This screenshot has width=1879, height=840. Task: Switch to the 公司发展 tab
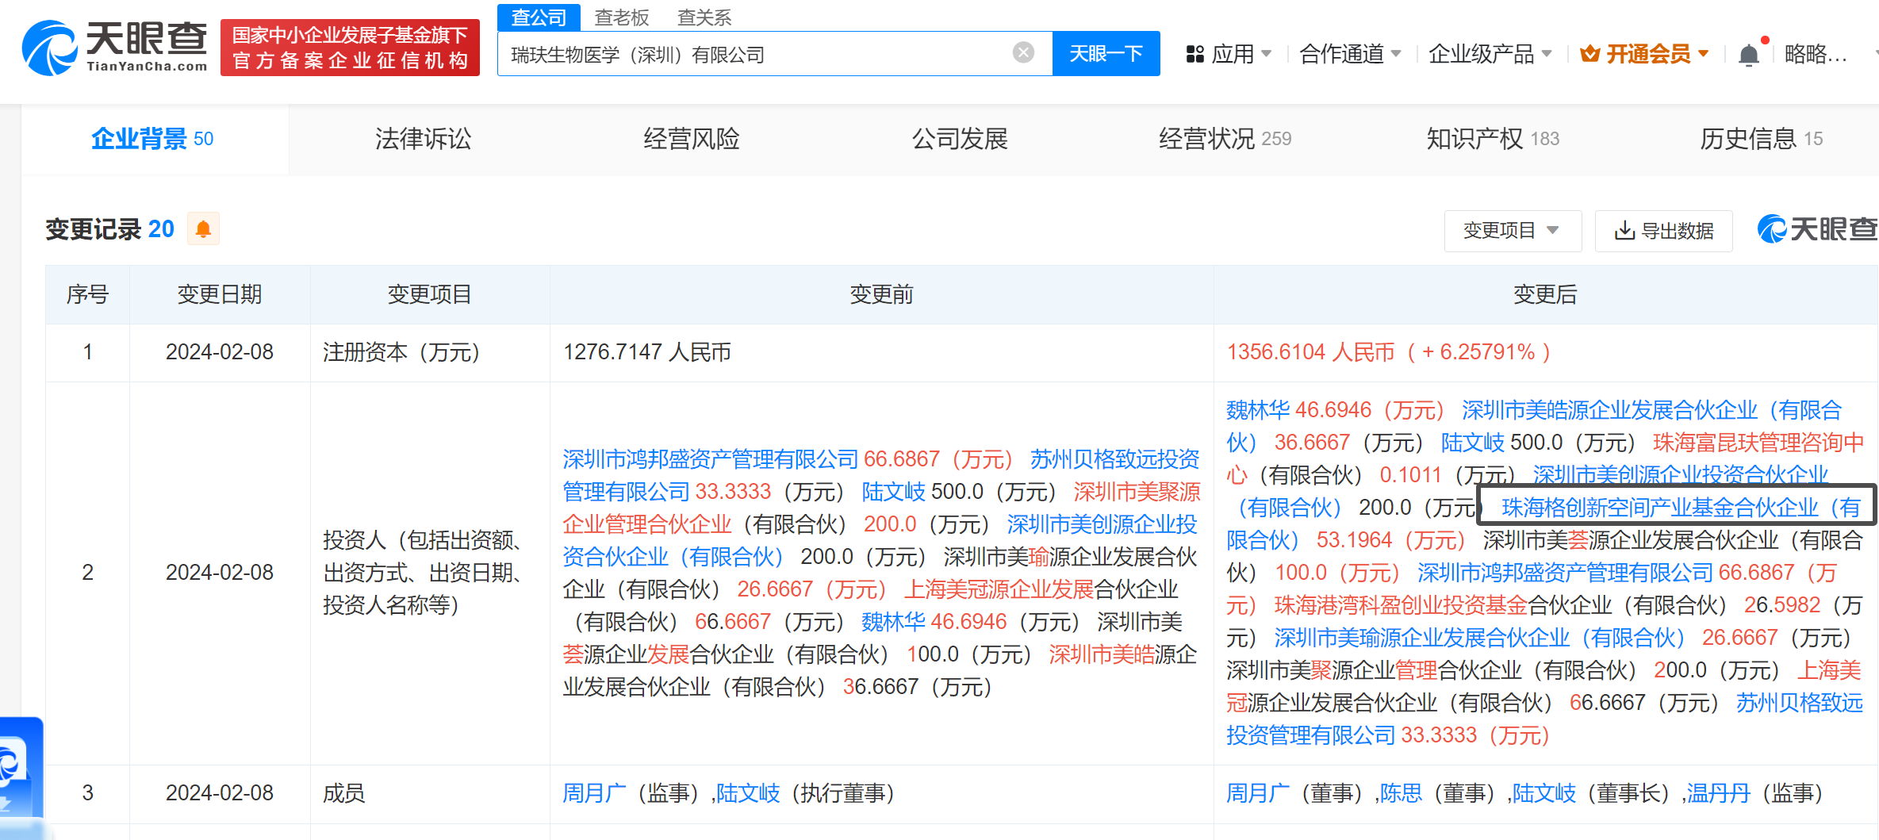point(959,139)
